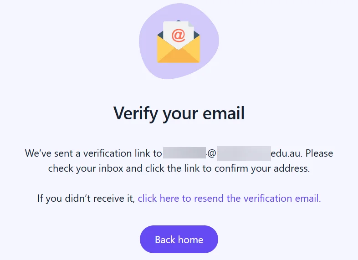Click the resend verification email link

[x=229, y=198]
